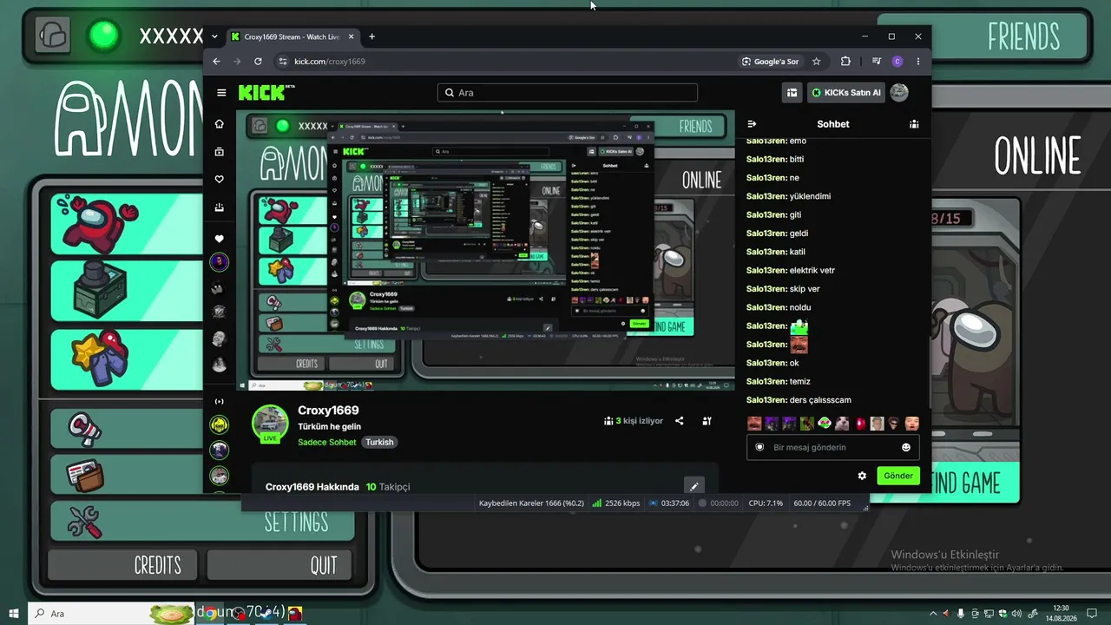Viewport: 1111px width, 625px height.
Task: Click the 60.00 / 60.00 FPS status
Action: 822,503
